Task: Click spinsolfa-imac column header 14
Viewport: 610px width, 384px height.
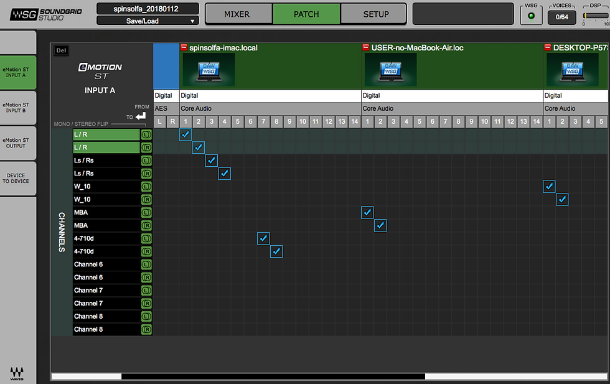Action: point(354,121)
